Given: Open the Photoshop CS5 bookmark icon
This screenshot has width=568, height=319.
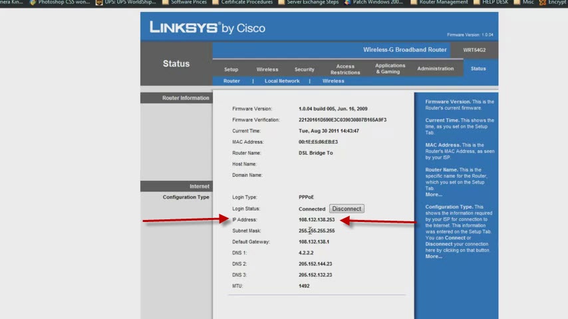Looking at the screenshot, I should click(x=33, y=2).
